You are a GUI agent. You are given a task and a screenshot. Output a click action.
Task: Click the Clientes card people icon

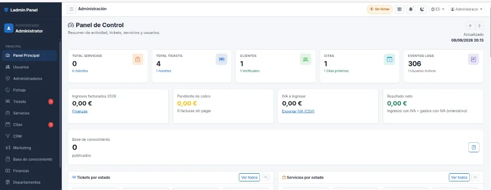(x=305, y=59)
